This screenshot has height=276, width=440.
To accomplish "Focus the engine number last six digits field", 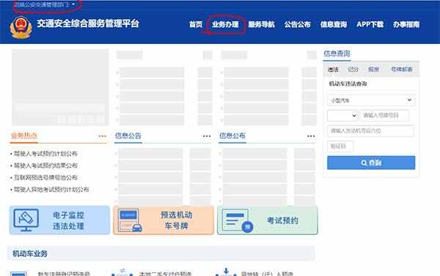I will (370, 131).
